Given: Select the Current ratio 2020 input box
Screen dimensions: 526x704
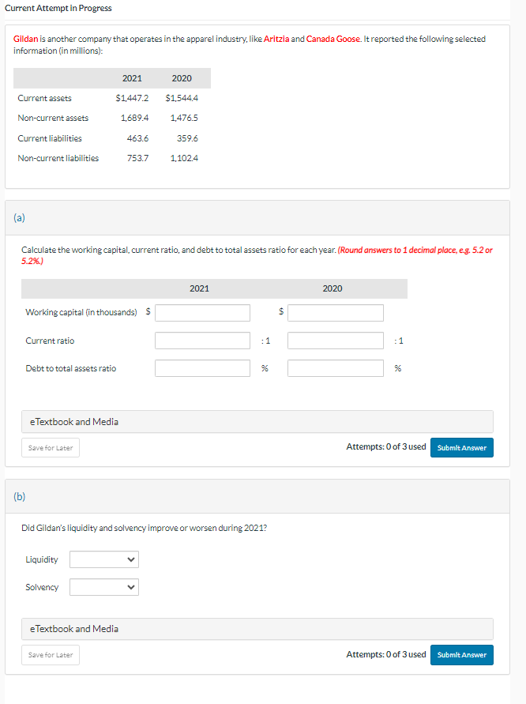Looking at the screenshot, I should pyautogui.click(x=335, y=340).
